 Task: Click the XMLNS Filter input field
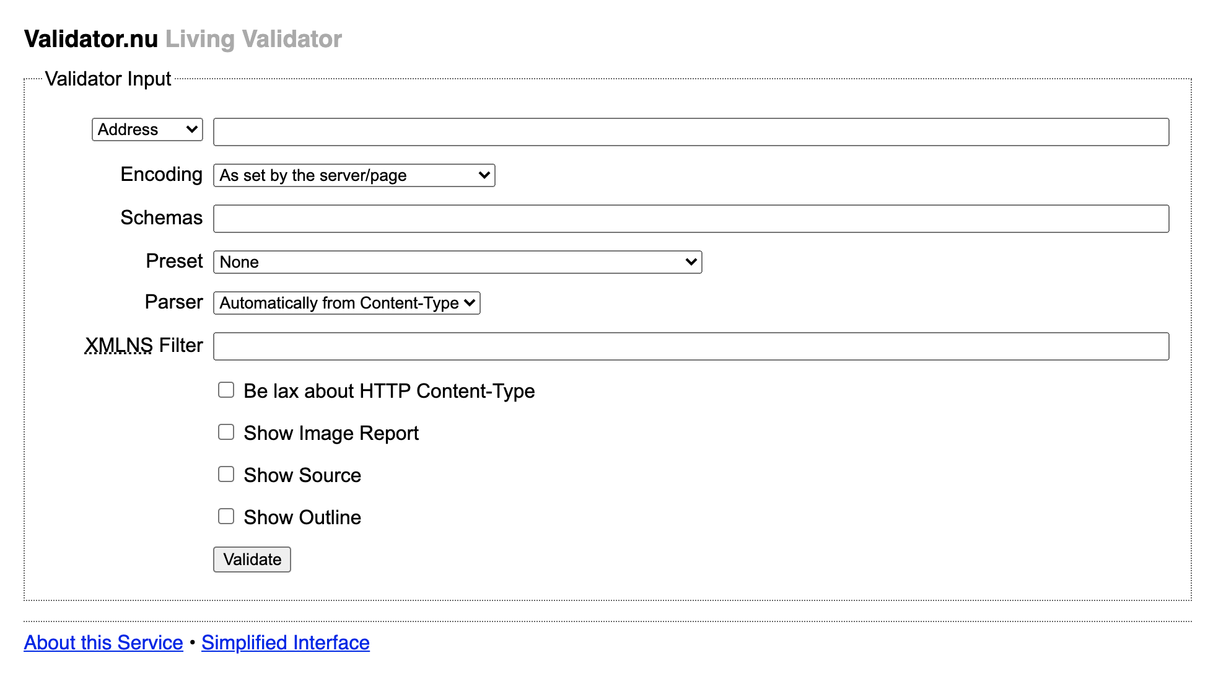click(x=691, y=346)
